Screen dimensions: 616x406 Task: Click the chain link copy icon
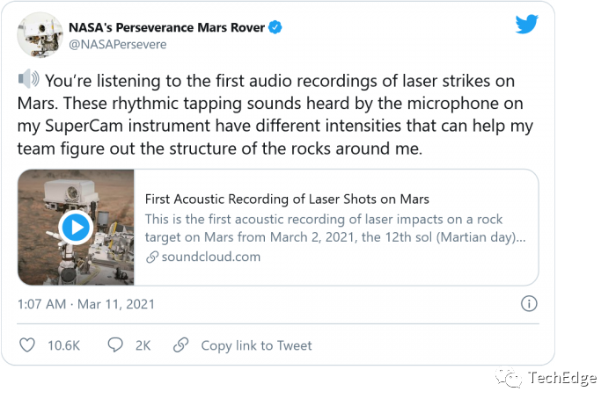click(x=180, y=345)
